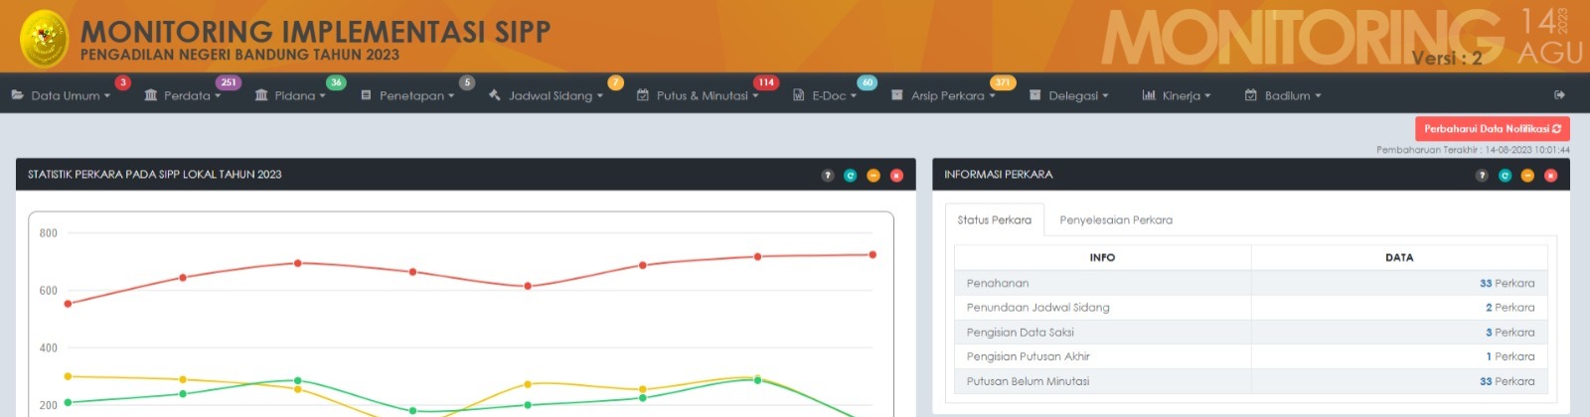Refresh the Statistik Perkara panel
1590x417 pixels.
pyautogui.click(x=850, y=176)
